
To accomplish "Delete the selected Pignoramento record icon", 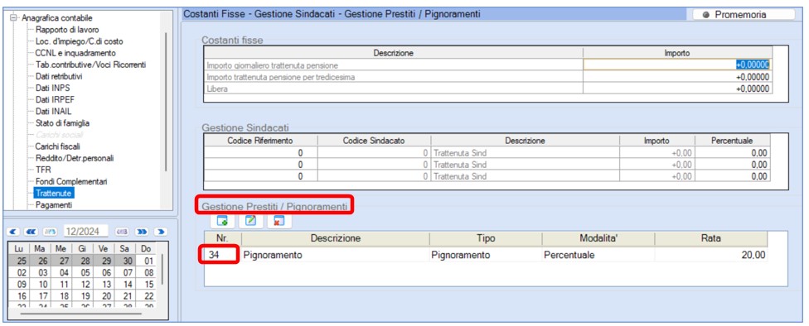I will 279,221.
